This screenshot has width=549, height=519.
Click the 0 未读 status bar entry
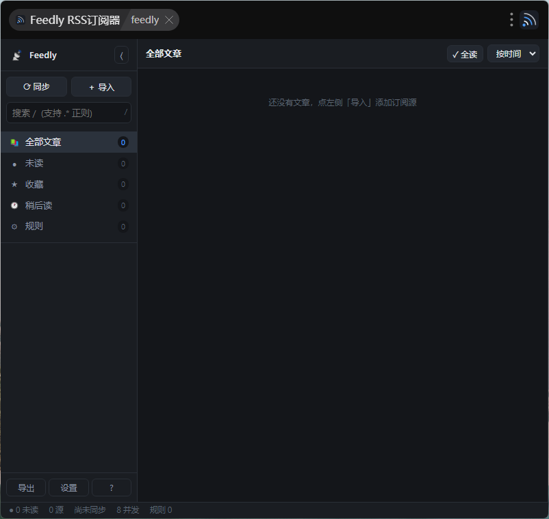tap(24, 510)
